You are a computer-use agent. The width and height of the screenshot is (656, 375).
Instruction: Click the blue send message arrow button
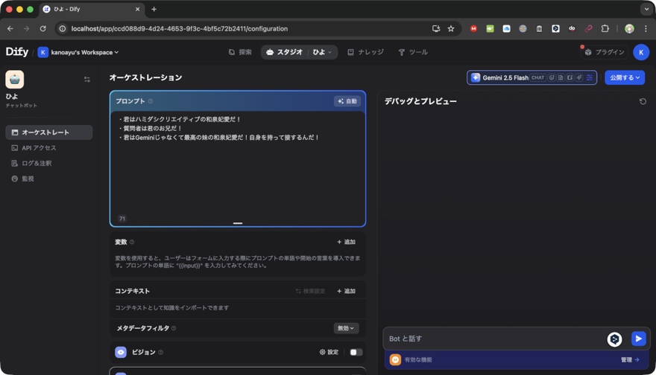click(638, 339)
